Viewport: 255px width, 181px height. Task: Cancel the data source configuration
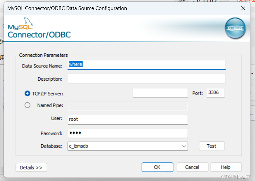[193, 167]
